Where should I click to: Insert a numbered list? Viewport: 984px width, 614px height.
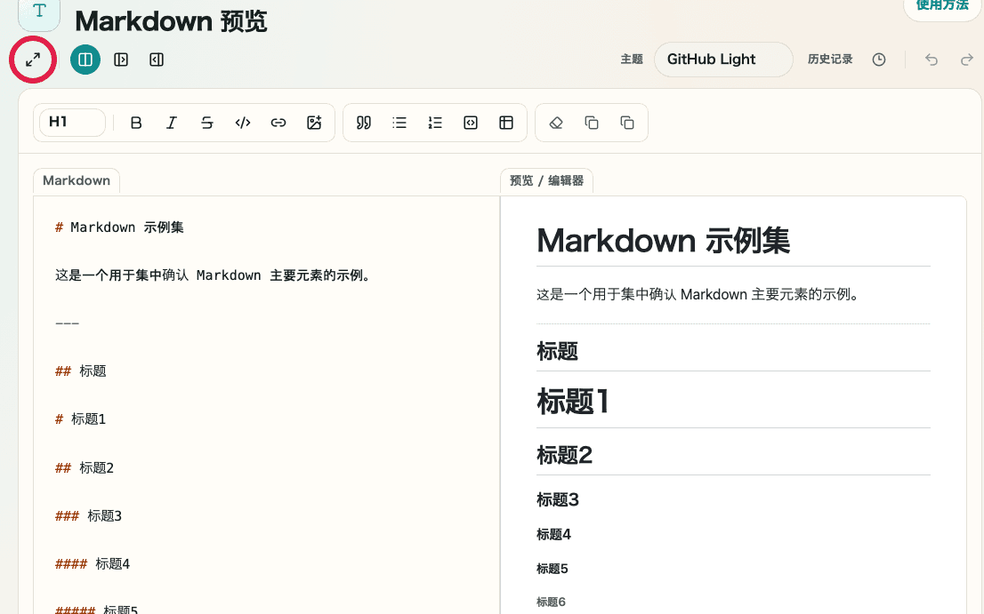(435, 123)
